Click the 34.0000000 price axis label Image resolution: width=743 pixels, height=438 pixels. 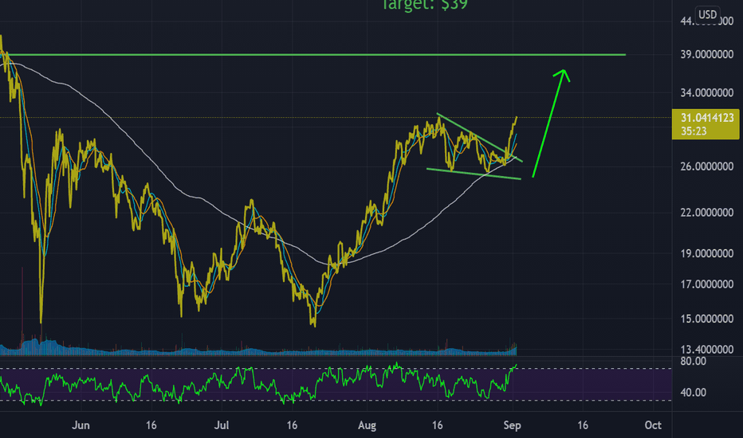tap(707, 93)
